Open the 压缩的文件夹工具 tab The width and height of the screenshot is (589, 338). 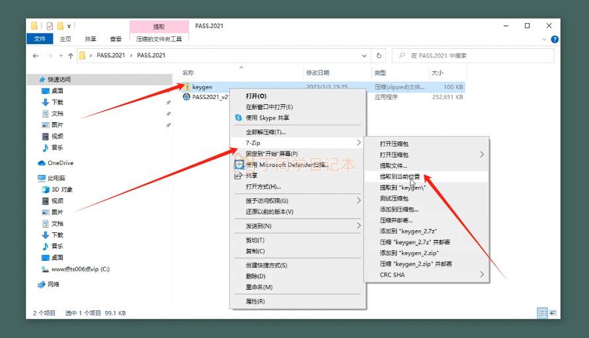point(159,39)
